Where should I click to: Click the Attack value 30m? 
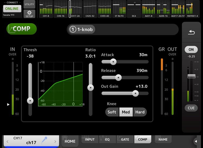pos(143,55)
